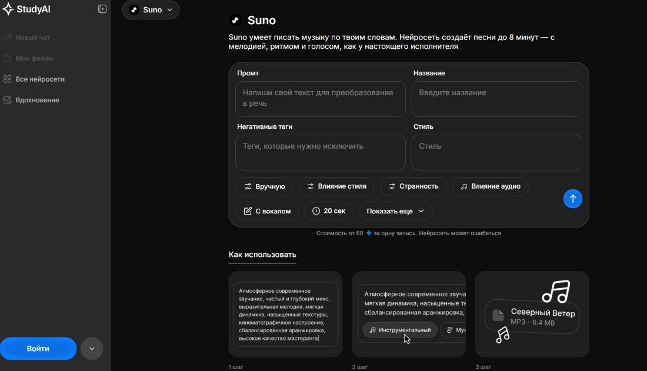Image resolution: width=647 pixels, height=371 pixels.
Task: Click the 3 шаг label
Action: tap(483, 367)
